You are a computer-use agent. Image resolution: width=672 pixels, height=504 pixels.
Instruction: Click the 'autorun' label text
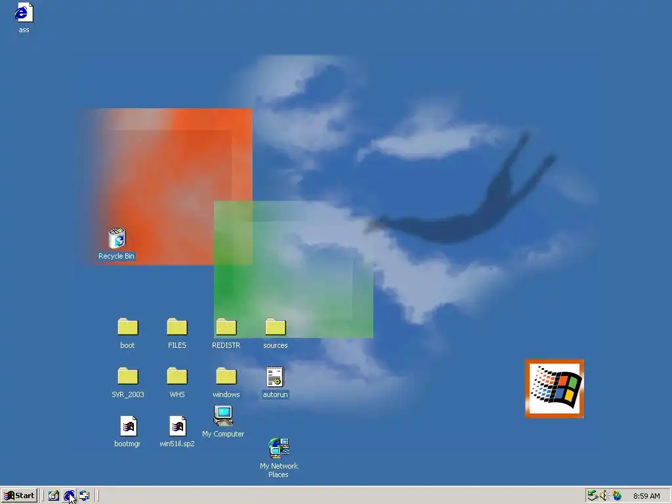275,394
